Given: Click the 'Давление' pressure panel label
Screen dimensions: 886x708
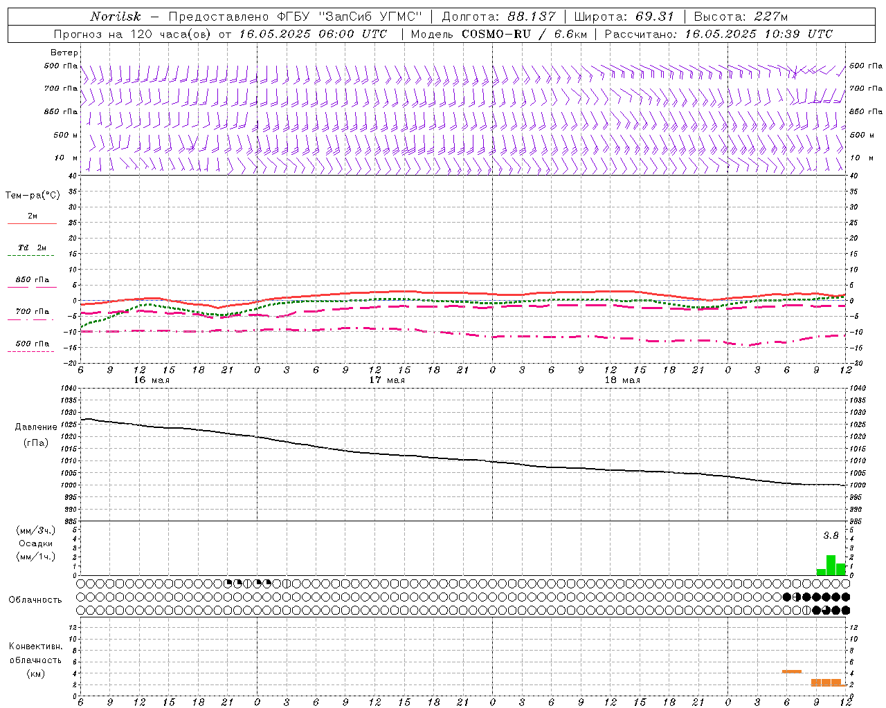Looking at the screenshot, I should pos(36,427).
